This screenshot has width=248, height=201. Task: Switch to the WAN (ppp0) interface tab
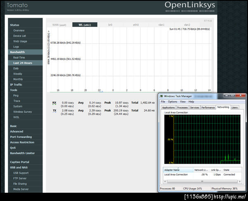pos(59,25)
